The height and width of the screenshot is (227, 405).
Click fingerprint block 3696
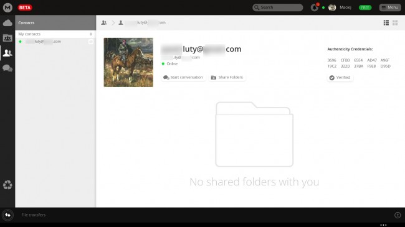331,60
